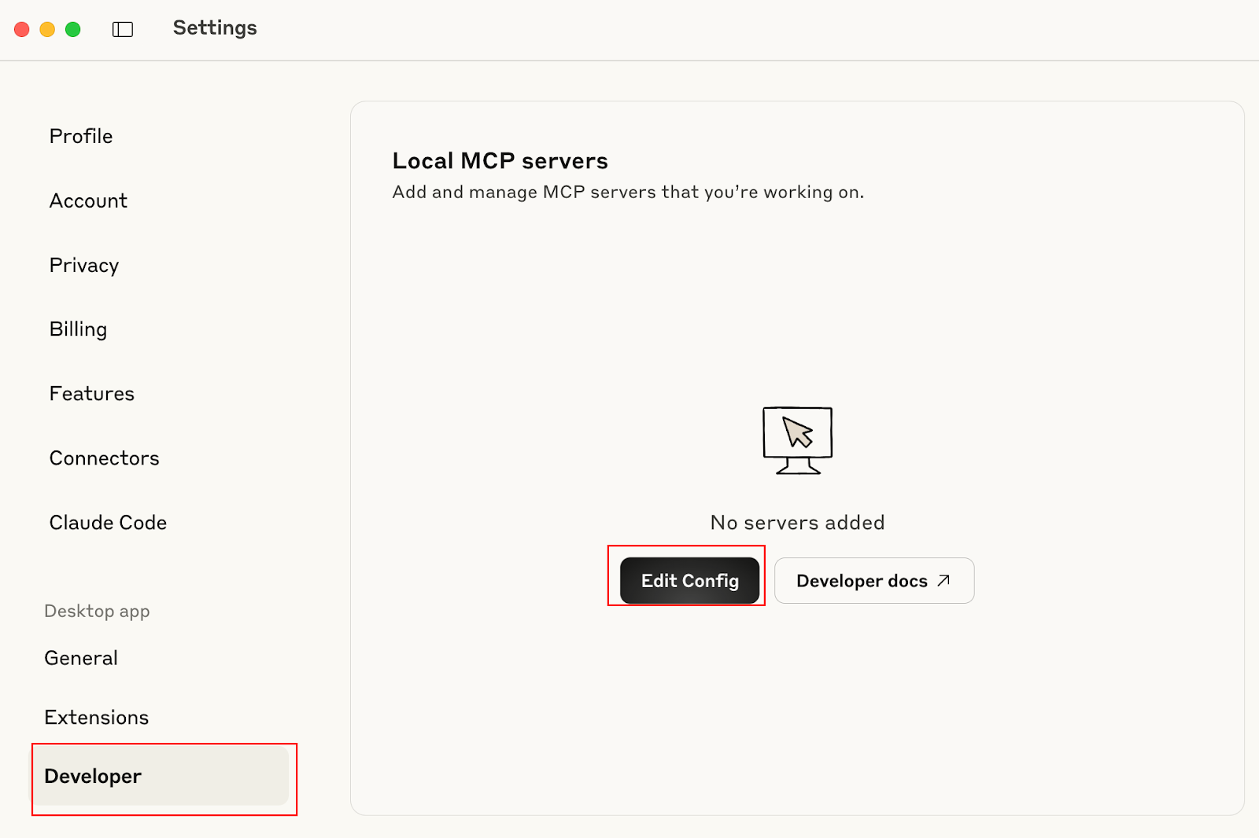Close the Settings window with red button
Screen dimensions: 1259x838
point(22,29)
